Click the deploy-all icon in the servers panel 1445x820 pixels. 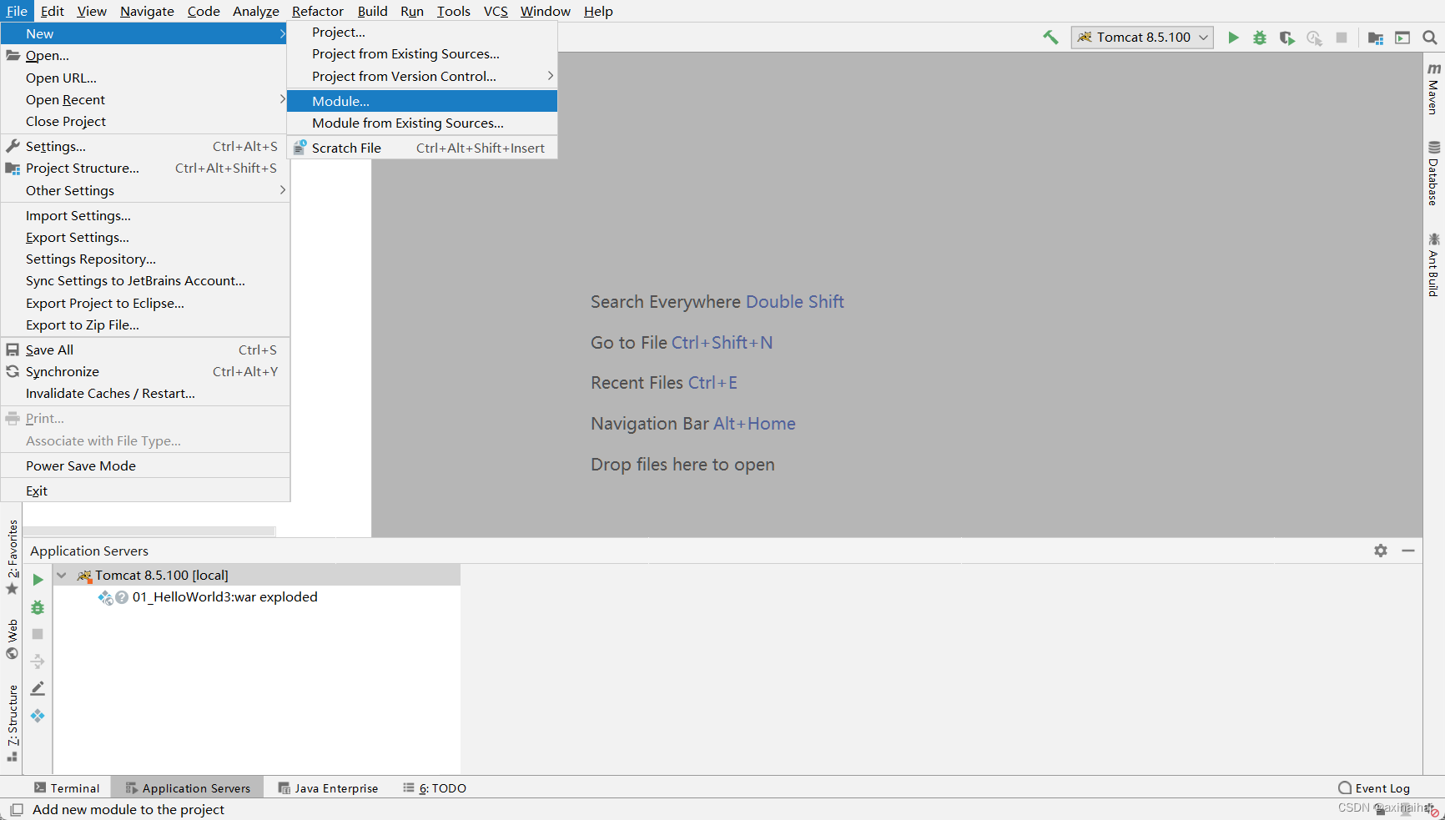tap(38, 662)
